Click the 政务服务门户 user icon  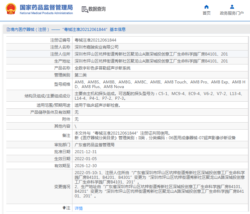click(232, 7)
